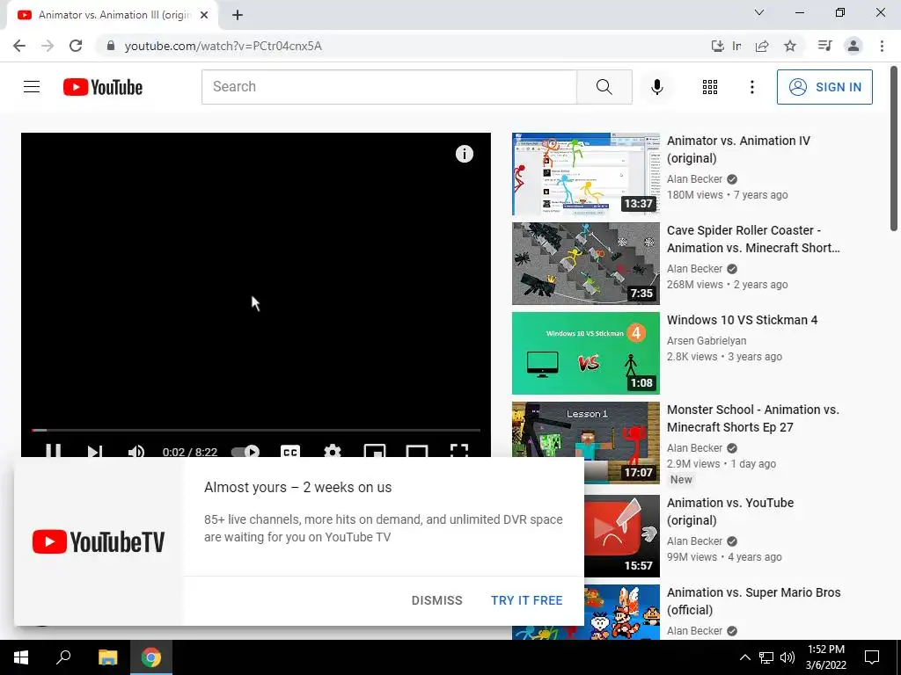Open Monster School video title
This screenshot has height=675, width=901.
(x=753, y=417)
